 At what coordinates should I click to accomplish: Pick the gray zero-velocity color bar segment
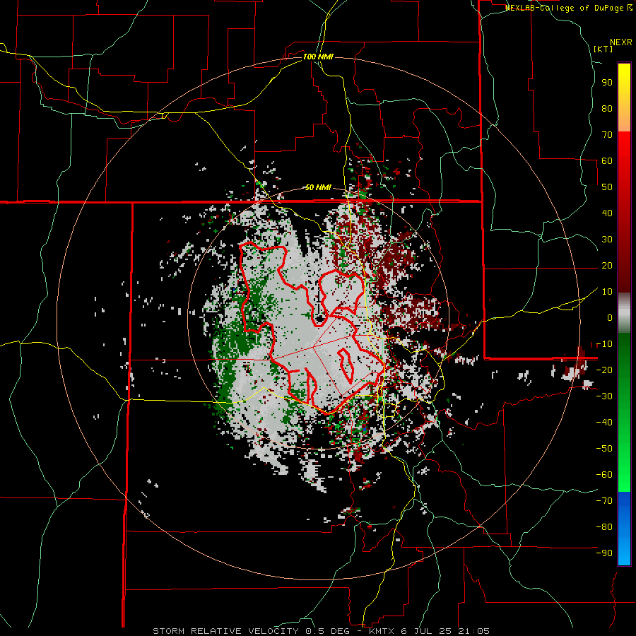(624, 313)
